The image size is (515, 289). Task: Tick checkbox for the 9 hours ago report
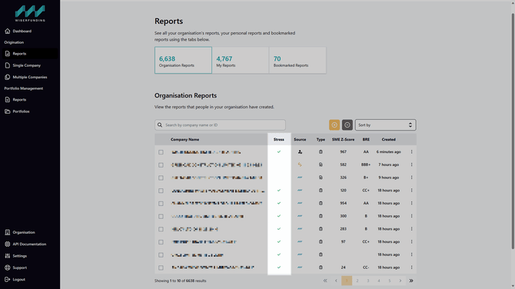161,178
